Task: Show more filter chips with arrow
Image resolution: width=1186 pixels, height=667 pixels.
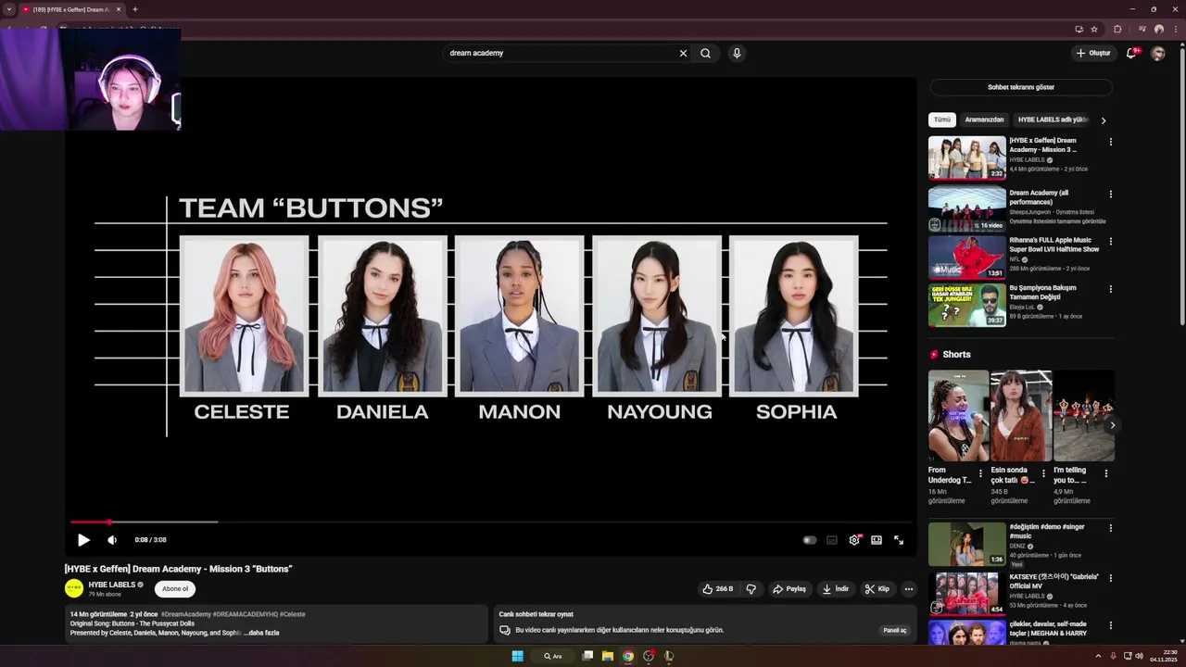Action: tap(1103, 120)
